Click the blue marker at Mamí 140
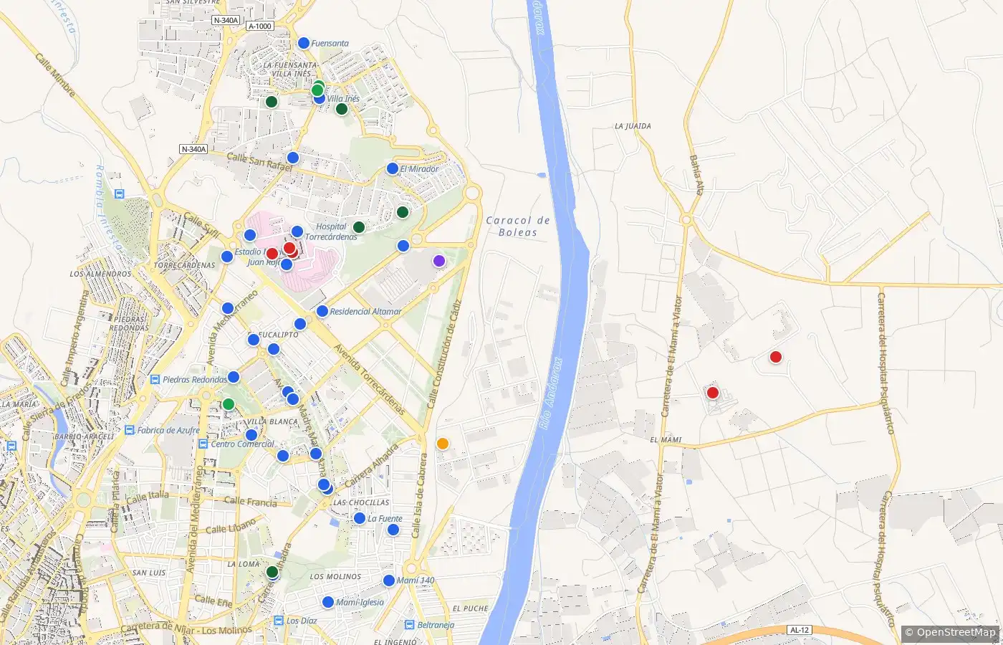The image size is (1003, 645). tap(388, 580)
